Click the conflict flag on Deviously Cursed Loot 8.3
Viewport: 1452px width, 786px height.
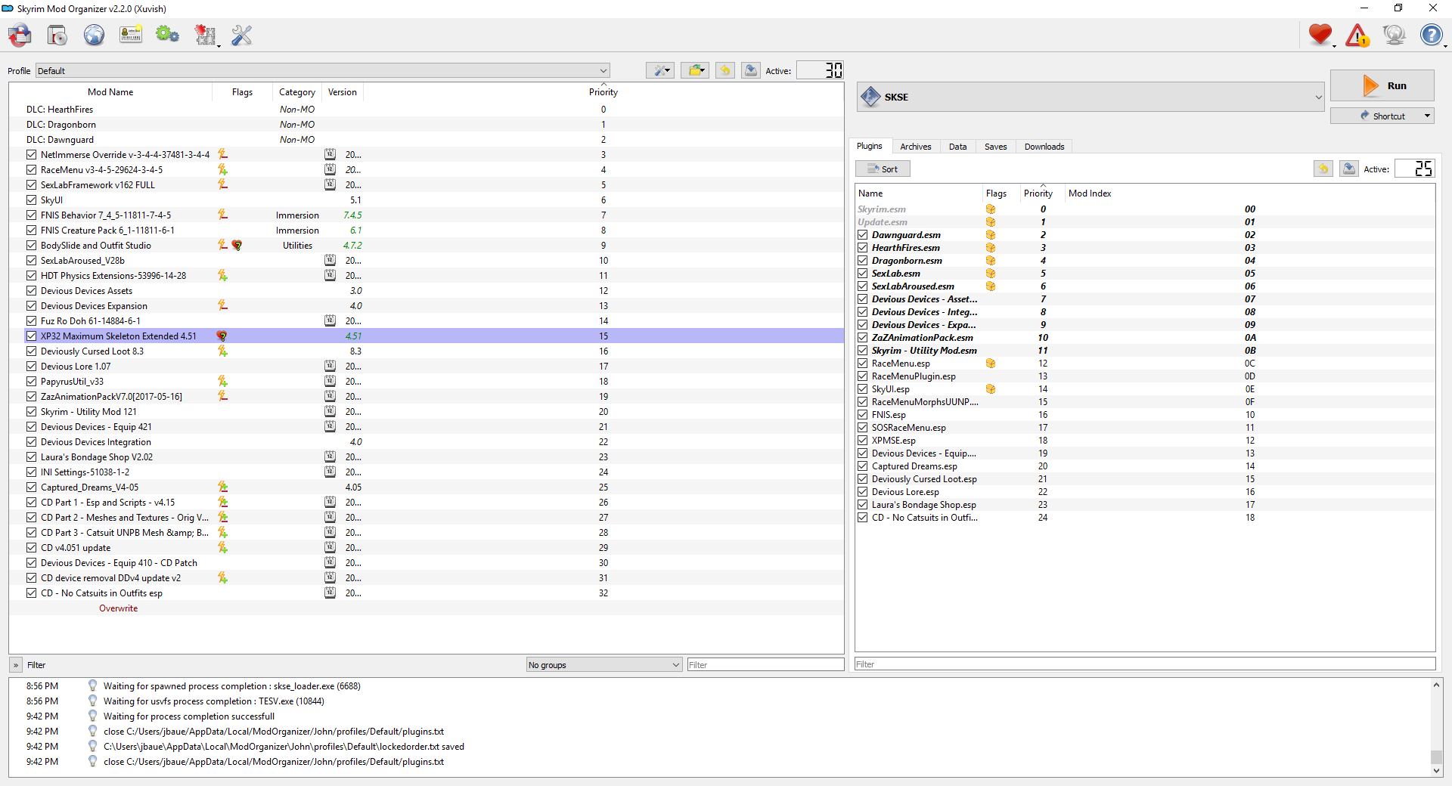pyautogui.click(x=222, y=351)
